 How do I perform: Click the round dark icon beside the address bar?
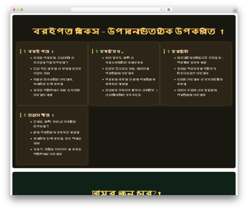coord(169,9)
